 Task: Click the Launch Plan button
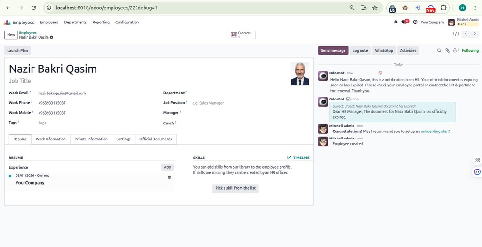pyautogui.click(x=17, y=51)
